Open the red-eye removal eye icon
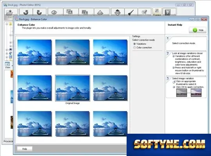 tap(54, 13)
